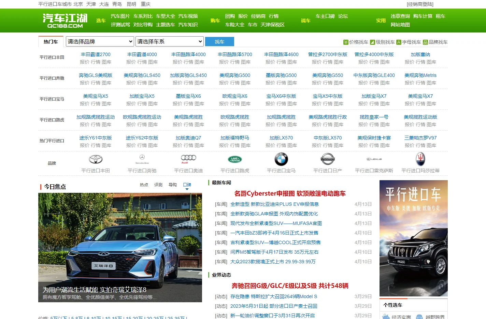This screenshot has height=319, width=486.
Task: Click the 平行进口玛莎拉蒂 brand label
Action: (420, 171)
